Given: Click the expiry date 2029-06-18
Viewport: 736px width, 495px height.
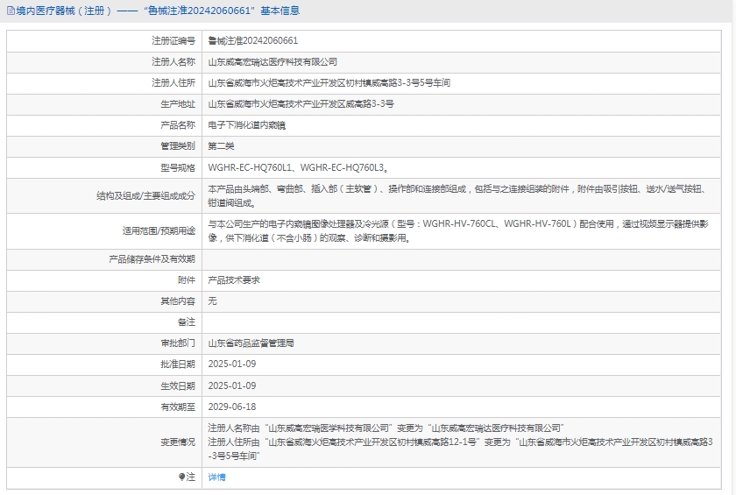Looking at the screenshot, I should (x=232, y=407).
